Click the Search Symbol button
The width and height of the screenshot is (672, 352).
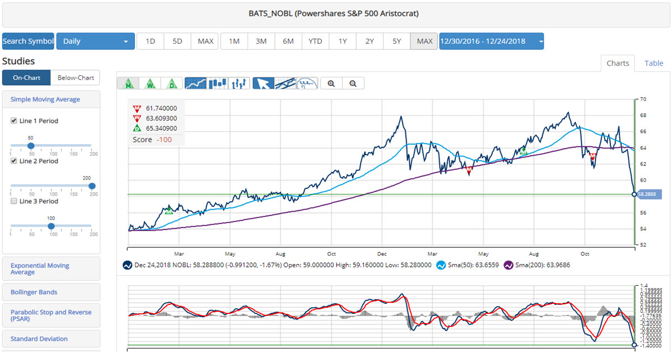(28, 41)
